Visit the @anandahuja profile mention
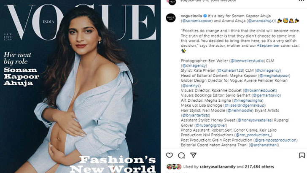 pyautogui.click(x=261, y=21)
